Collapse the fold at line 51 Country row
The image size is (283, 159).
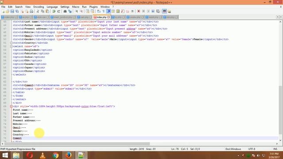11,43
